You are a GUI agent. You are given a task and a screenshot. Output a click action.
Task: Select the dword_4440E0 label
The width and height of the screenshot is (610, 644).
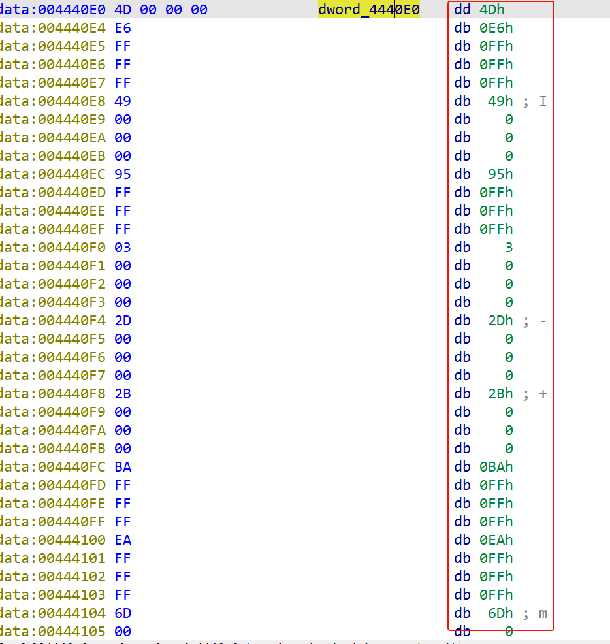click(369, 9)
